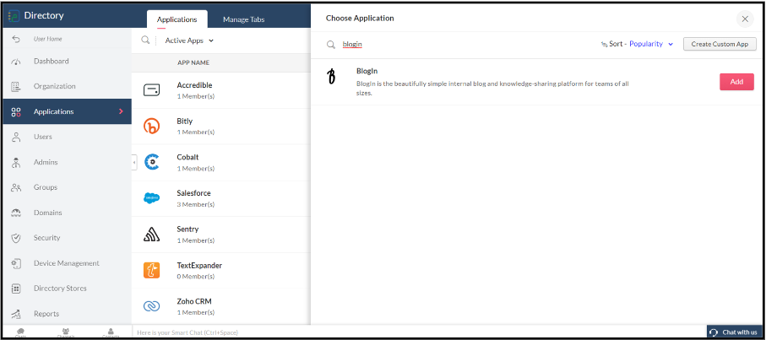Click the APP NAME column header
This screenshot has width=766, height=340.
[193, 63]
